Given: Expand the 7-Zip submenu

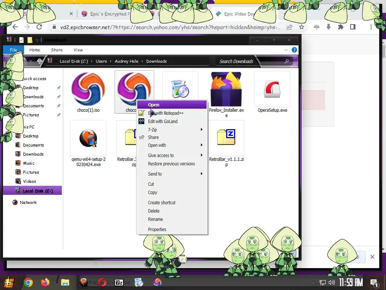Looking at the screenshot, I should 172,130.
